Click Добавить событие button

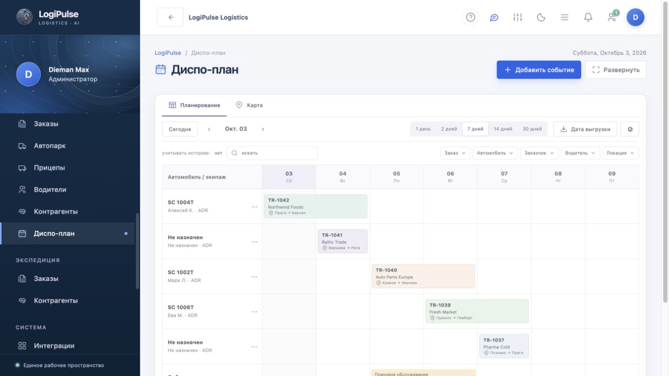538,70
